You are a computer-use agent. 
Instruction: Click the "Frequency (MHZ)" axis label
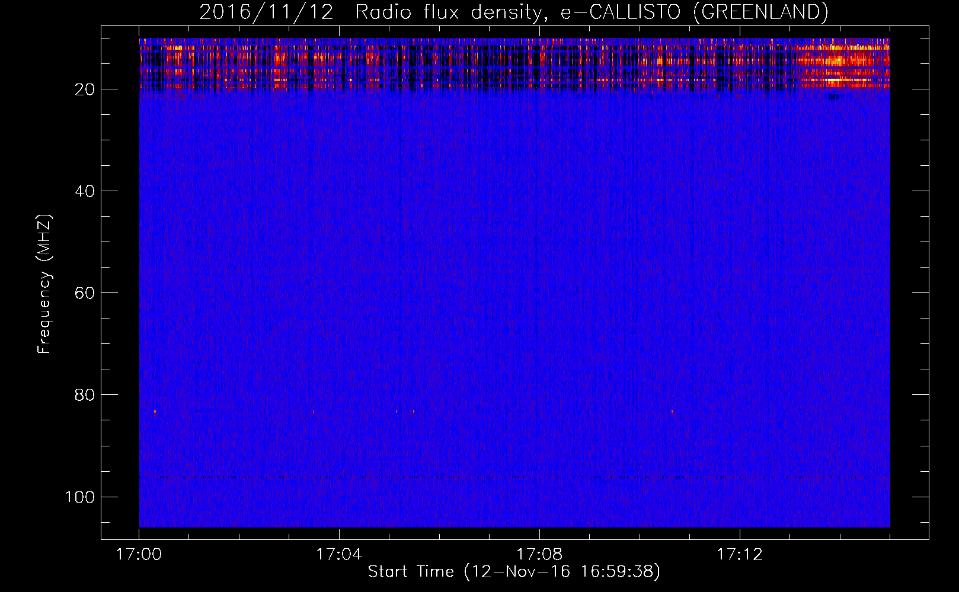pos(44,284)
